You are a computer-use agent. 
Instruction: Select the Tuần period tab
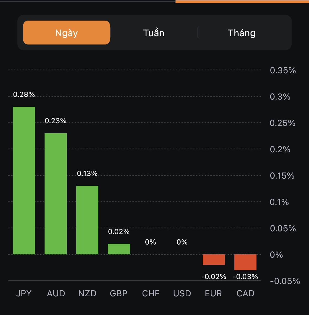(x=154, y=33)
